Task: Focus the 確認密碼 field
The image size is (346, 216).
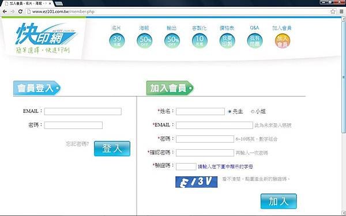Action: [x=205, y=153]
